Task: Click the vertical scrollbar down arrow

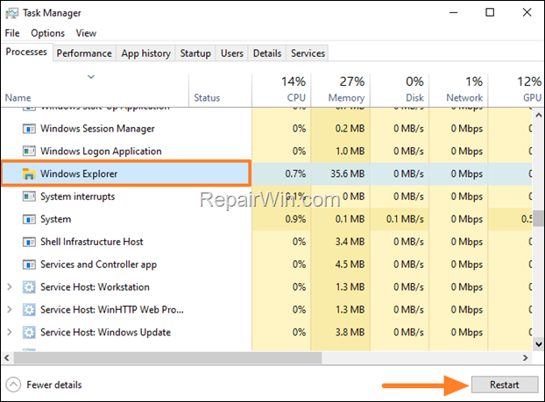Action: [538, 344]
